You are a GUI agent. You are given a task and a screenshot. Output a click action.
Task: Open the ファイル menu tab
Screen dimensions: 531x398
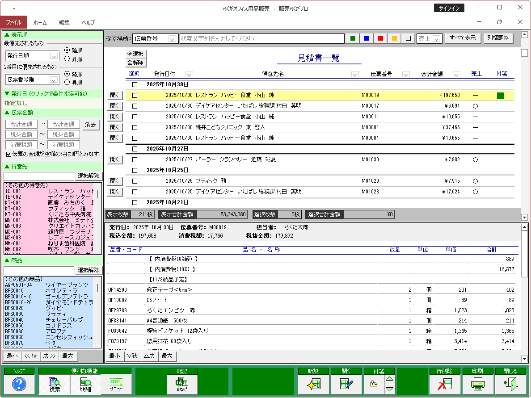pyautogui.click(x=13, y=22)
